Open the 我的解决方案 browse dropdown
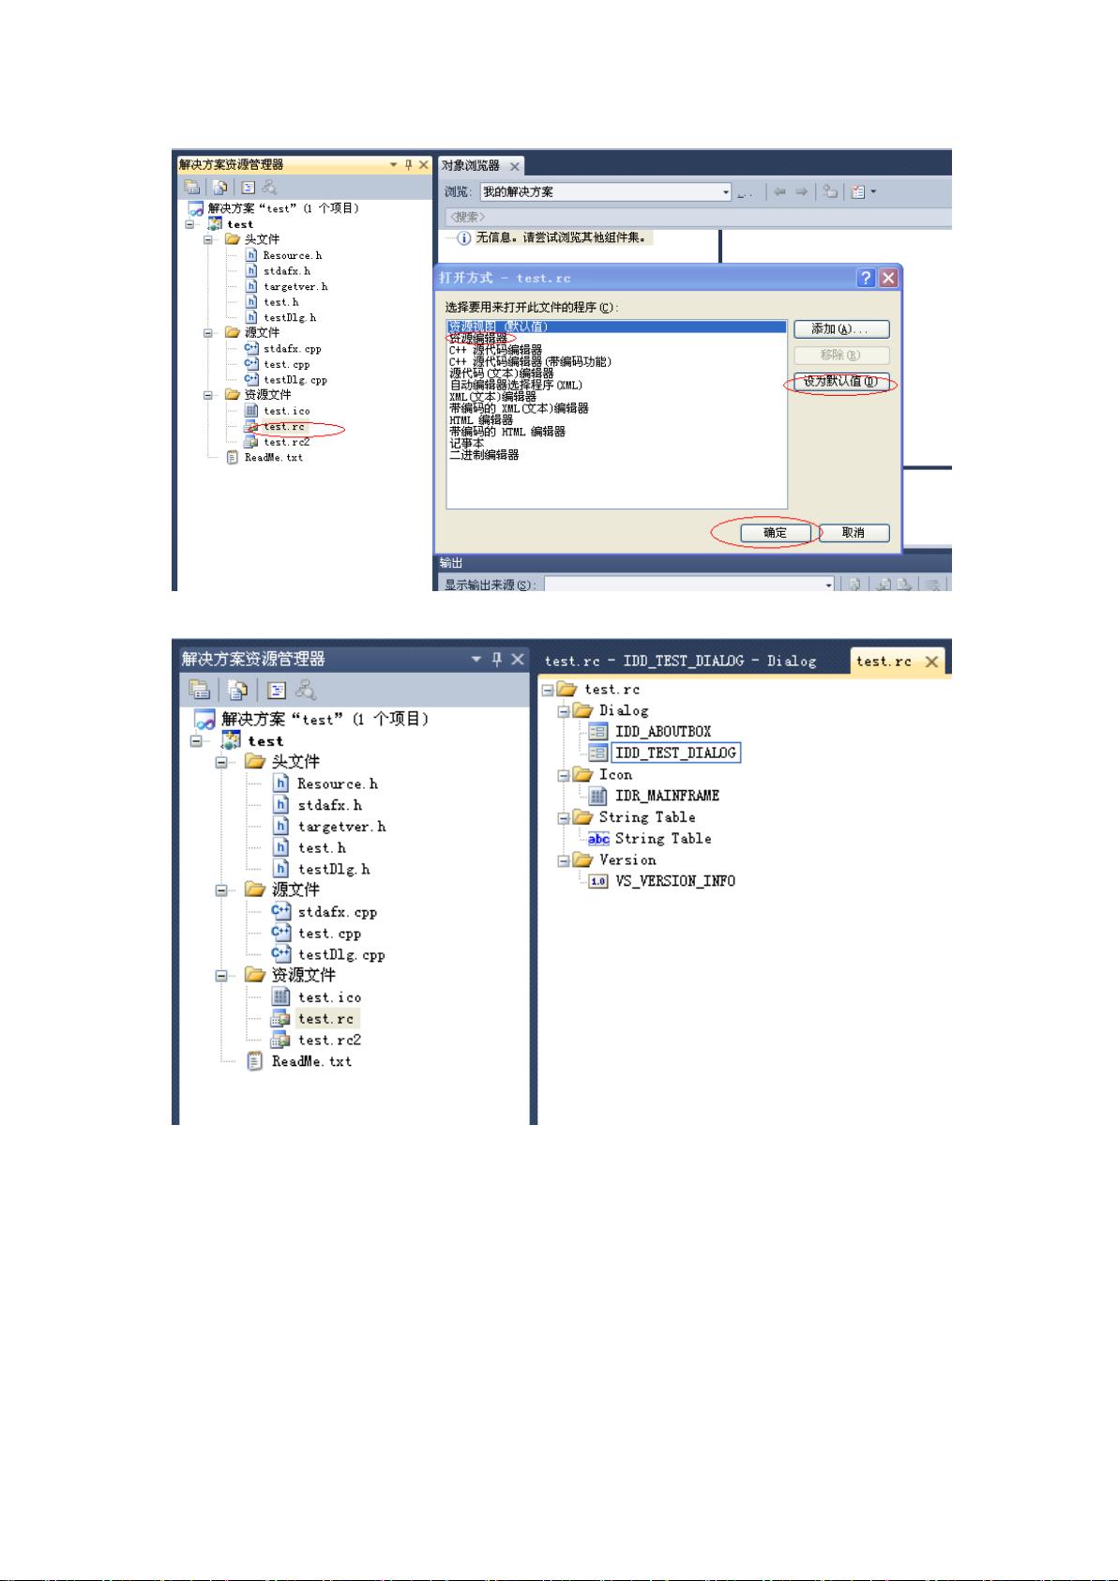 (726, 192)
